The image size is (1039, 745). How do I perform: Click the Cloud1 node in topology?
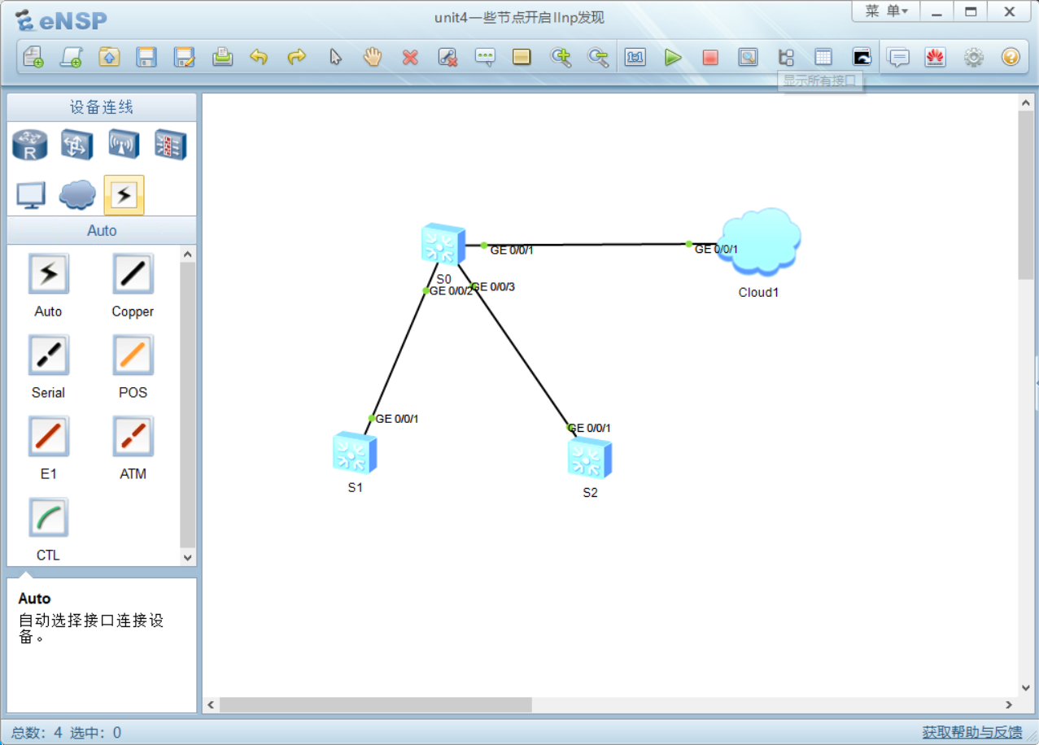(x=760, y=242)
